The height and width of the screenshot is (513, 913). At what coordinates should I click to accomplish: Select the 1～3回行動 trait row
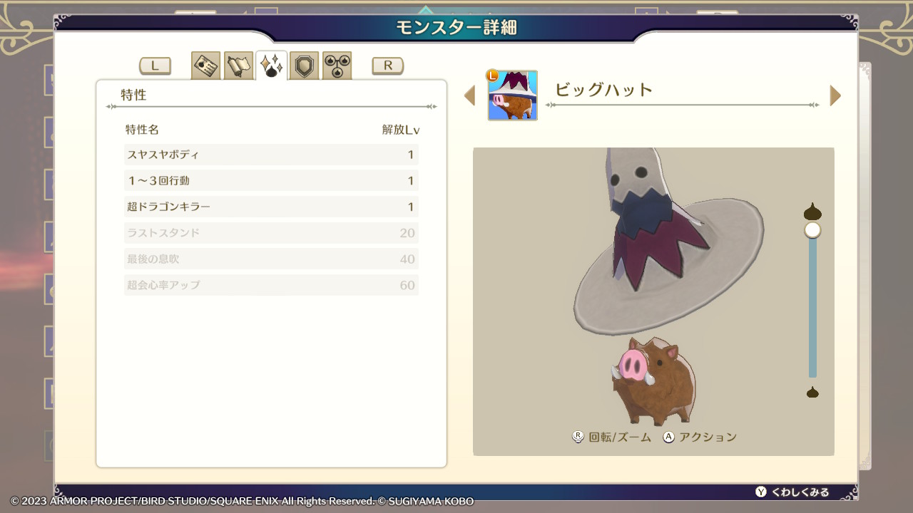point(271,181)
